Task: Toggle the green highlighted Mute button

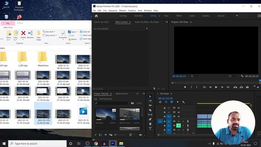Action: (x=179, y=125)
